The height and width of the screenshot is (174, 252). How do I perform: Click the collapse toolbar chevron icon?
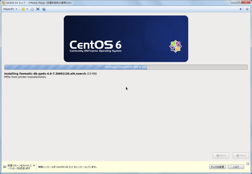(x=241, y=9)
